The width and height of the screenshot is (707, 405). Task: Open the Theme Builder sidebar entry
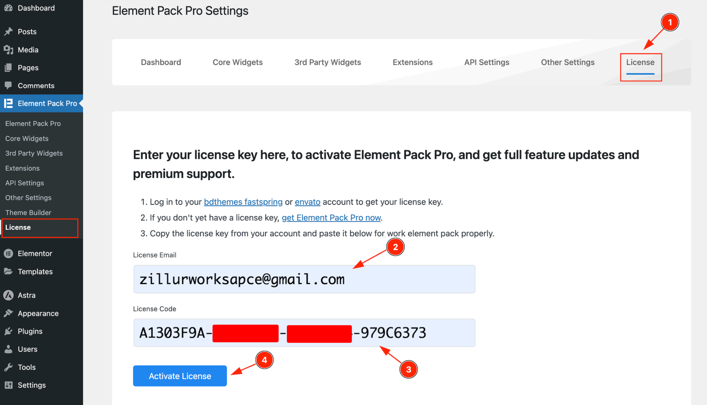click(28, 213)
